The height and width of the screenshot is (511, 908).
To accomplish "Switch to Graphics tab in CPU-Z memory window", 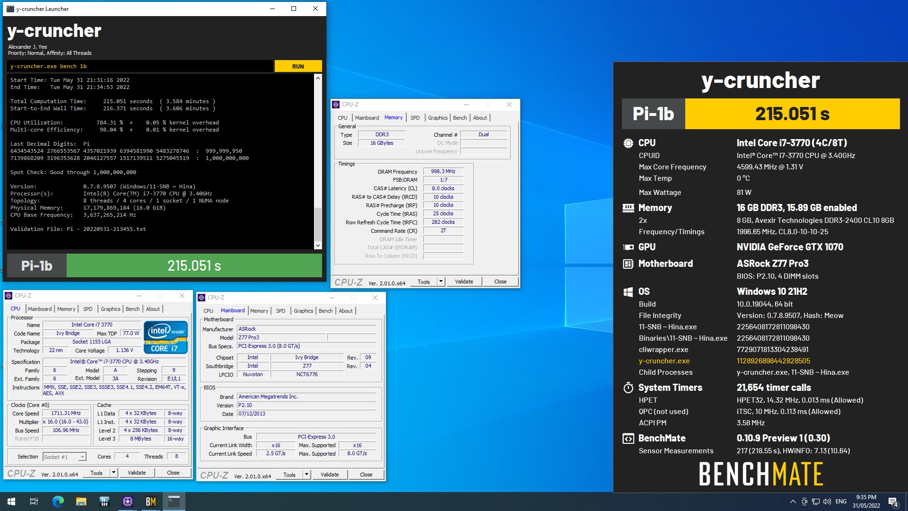I will [437, 118].
